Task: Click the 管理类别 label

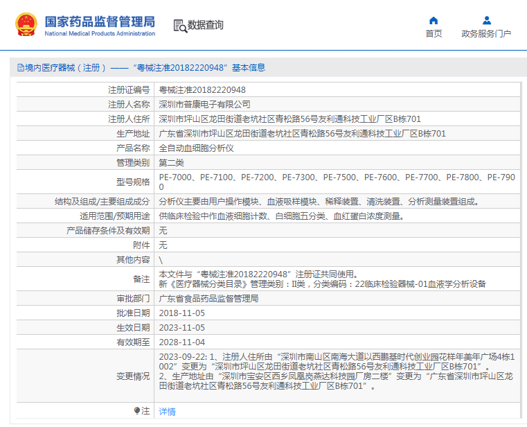Action: [x=133, y=163]
